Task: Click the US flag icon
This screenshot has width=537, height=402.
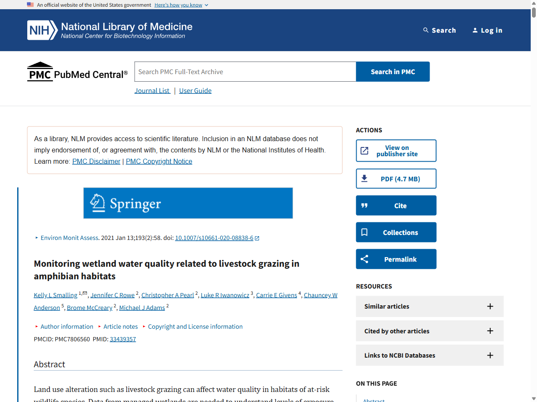Action: pos(30,5)
